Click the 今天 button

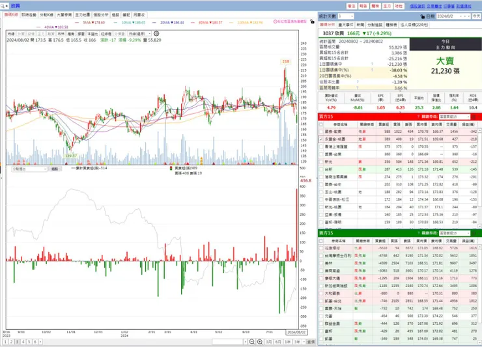[x=476, y=16]
